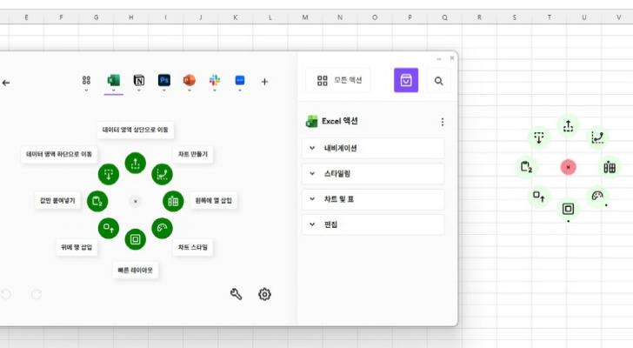Click the green 'Chart style' ring icon
633x348 pixels.
162,228
